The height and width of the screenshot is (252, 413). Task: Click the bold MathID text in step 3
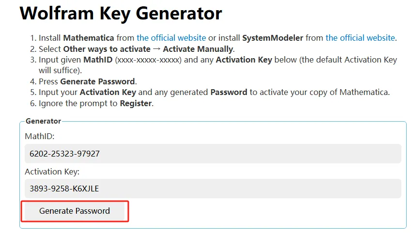[97, 60]
